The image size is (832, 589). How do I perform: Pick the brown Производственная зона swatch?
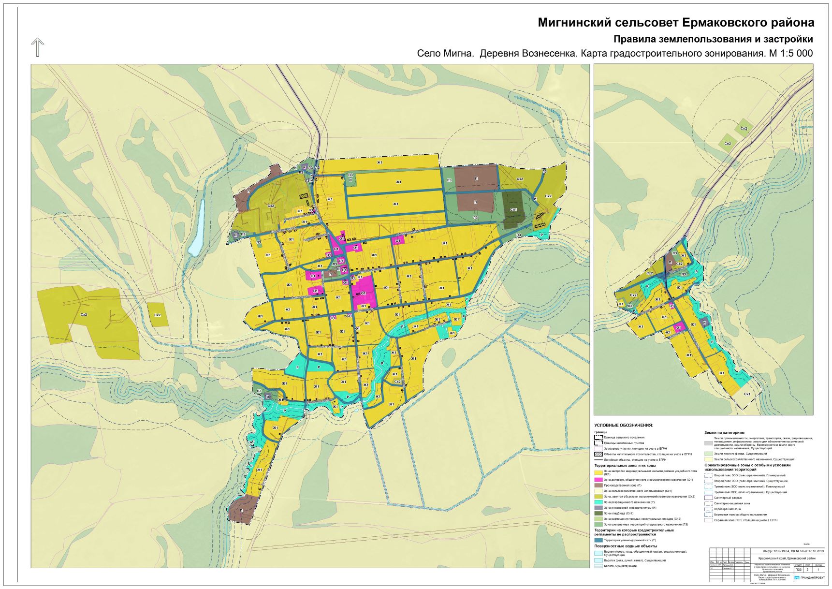tap(598, 485)
